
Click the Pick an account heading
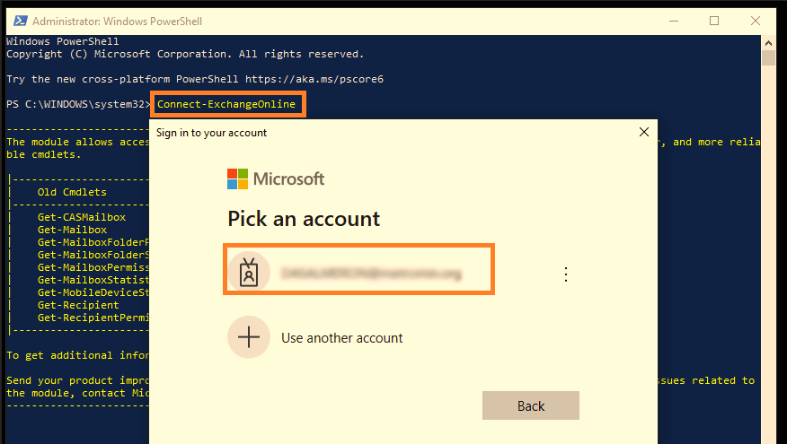click(304, 219)
